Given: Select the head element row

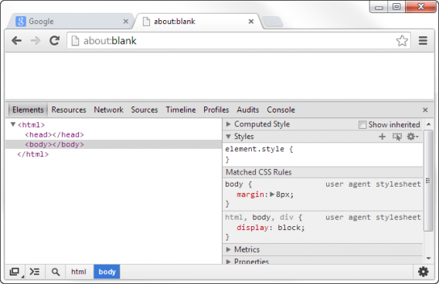Looking at the screenshot, I should pyautogui.click(x=114, y=135).
